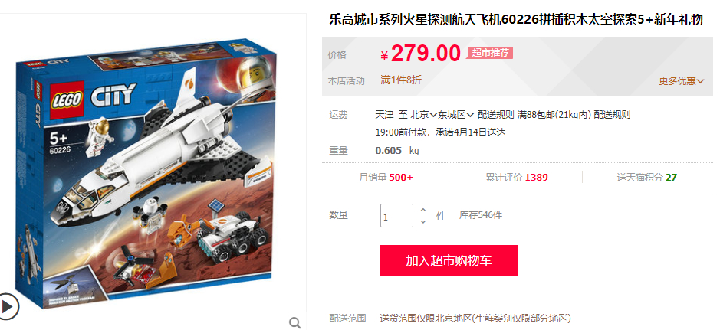Click 月销量 500+ sales figure
This screenshot has height=330, width=720.
click(386, 178)
